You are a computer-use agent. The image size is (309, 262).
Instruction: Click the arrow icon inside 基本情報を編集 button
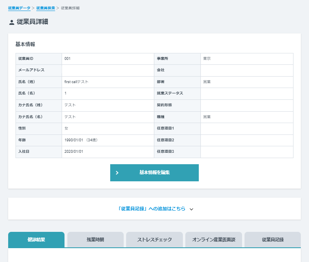[117, 173]
